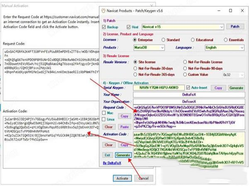Open the Products dropdown showing MariaDB

[x=149, y=47]
